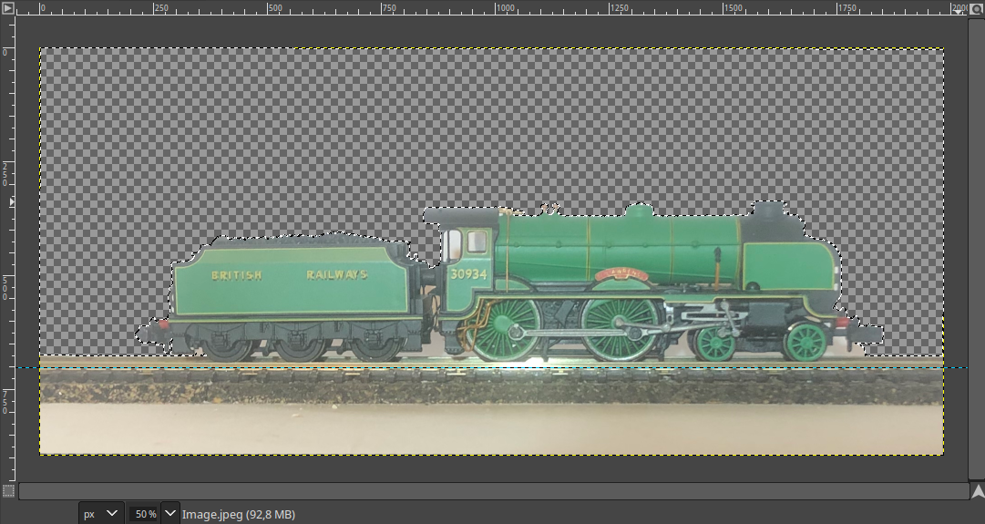Toggle zoom-on-resize magnifier icon at top right

[978, 8]
